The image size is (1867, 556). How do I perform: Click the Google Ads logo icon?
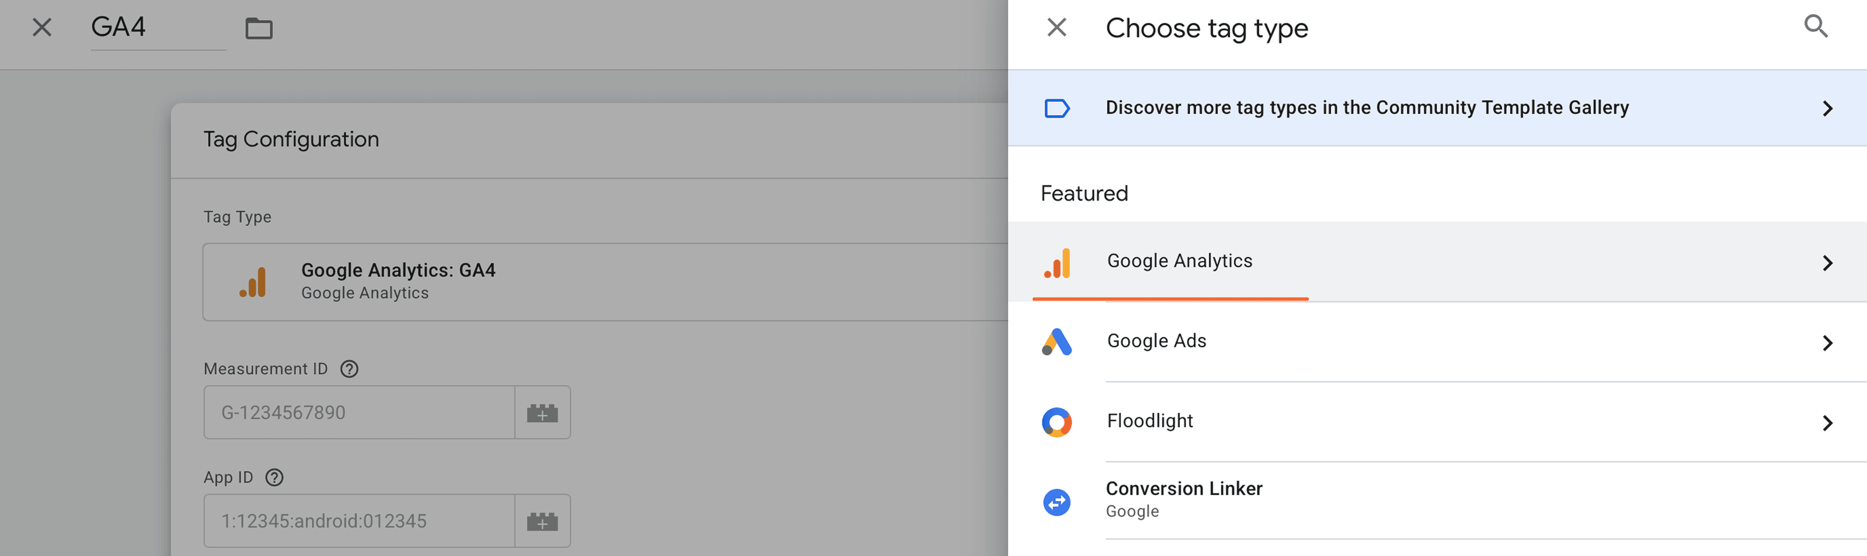tap(1057, 342)
